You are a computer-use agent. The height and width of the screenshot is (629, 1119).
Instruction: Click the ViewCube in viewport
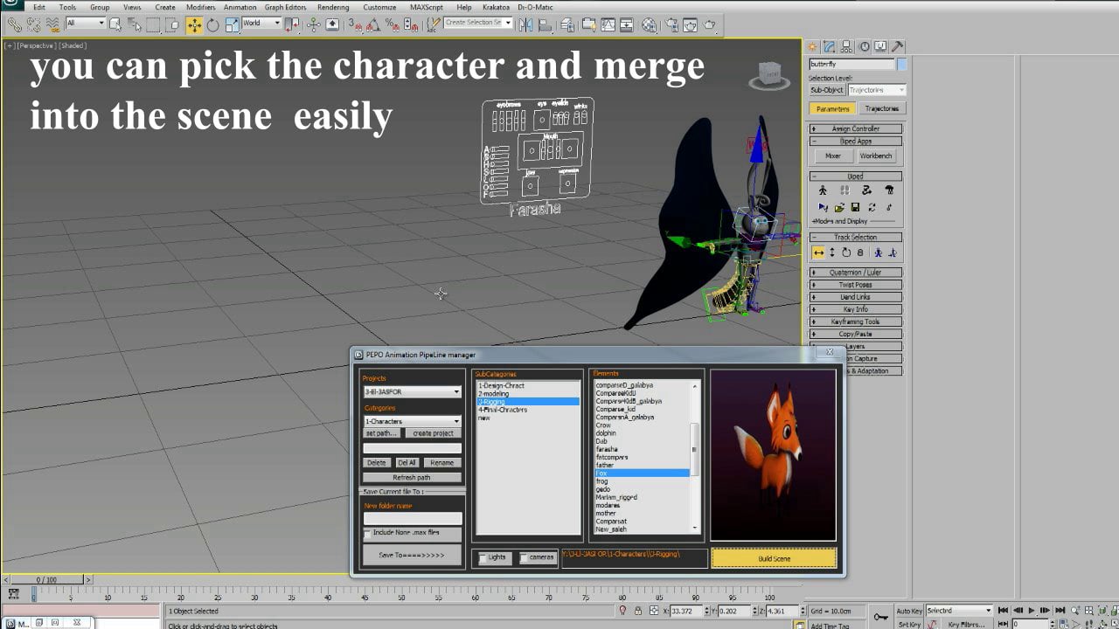[x=769, y=75]
